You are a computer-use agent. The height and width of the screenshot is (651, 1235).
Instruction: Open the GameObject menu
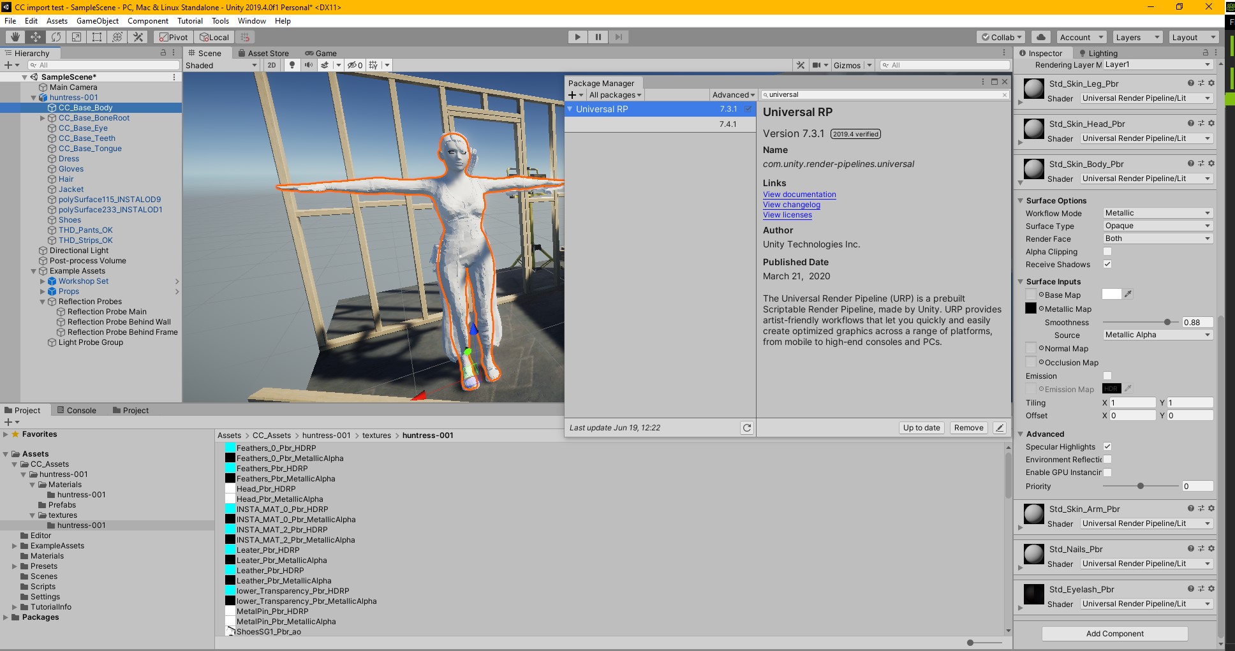98,21
